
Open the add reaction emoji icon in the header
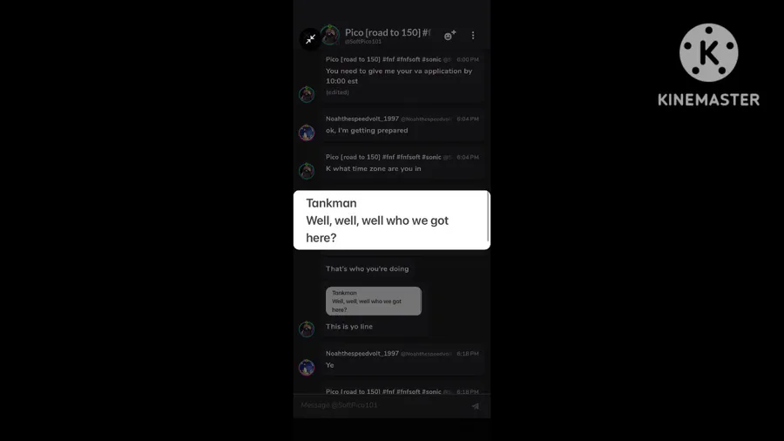(449, 36)
